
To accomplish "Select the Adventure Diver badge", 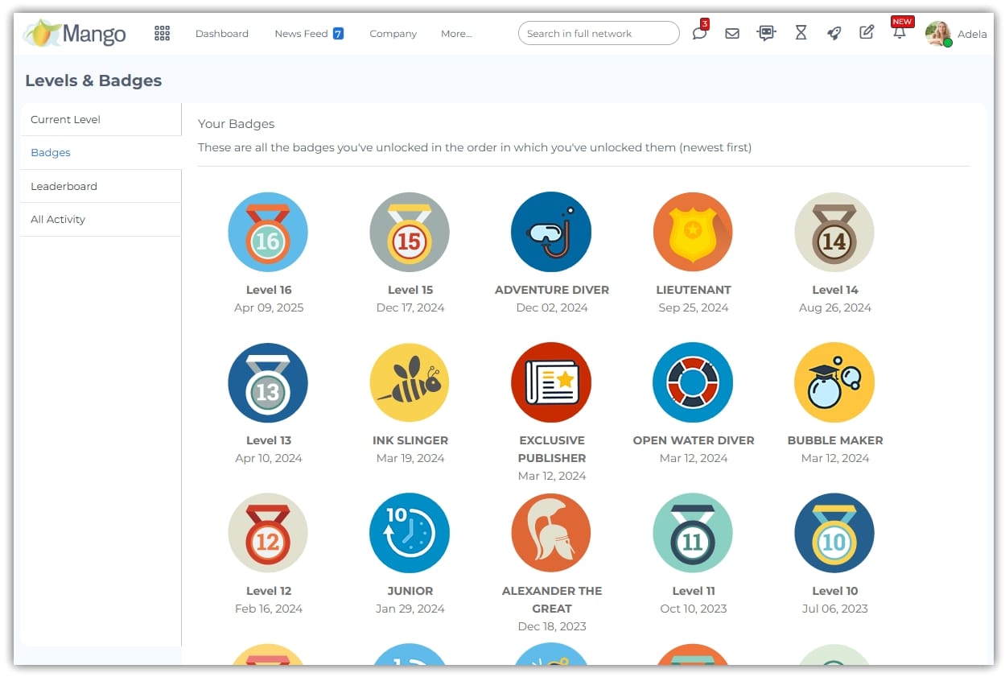I will 551,232.
